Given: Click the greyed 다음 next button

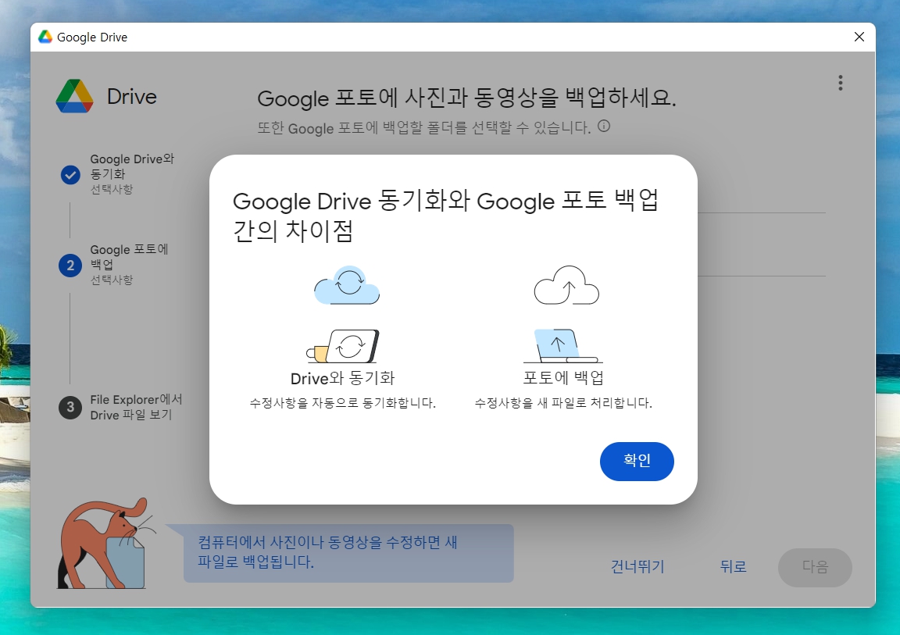Looking at the screenshot, I should coord(815,567).
